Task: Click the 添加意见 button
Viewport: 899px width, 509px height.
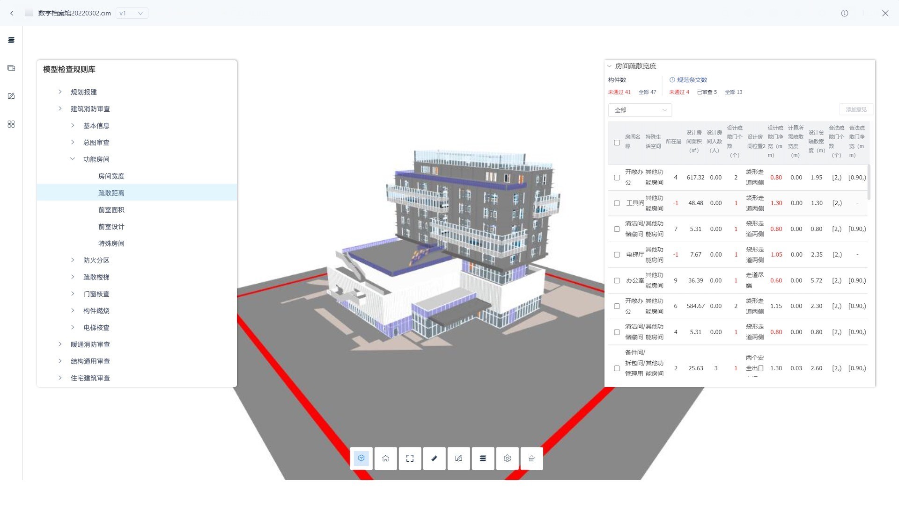Action: 855,109
